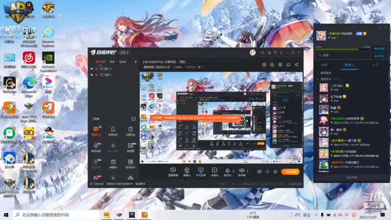The width and height of the screenshot is (391, 220).
Task: Click the gift box icon with red dot
Action: pos(264,65)
